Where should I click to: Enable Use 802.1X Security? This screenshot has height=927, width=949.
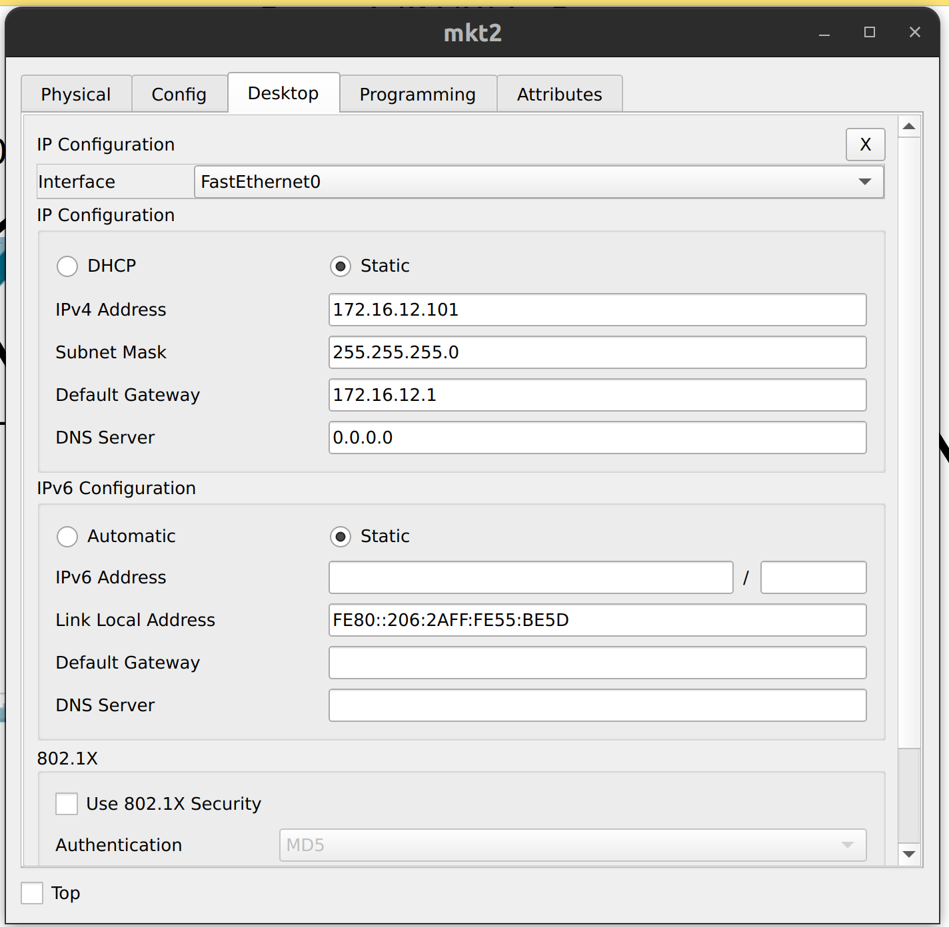tap(66, 804)
